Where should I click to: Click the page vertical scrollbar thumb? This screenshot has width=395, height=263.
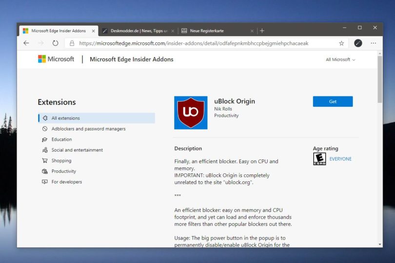point(380,79)
